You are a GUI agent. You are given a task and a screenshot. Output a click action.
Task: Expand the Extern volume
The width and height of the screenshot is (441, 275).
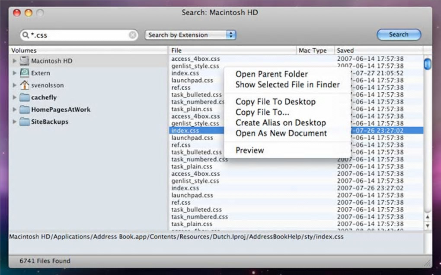[14, 73]
